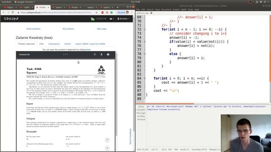Image resolution: width=271 pixels, height=152 pixels.
Task: Open the Google Chrome app menu in top bar
Action: click(25, 2)
